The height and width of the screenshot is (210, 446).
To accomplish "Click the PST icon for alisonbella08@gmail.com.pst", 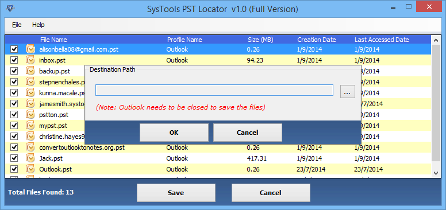I will (x=30, y=49).
